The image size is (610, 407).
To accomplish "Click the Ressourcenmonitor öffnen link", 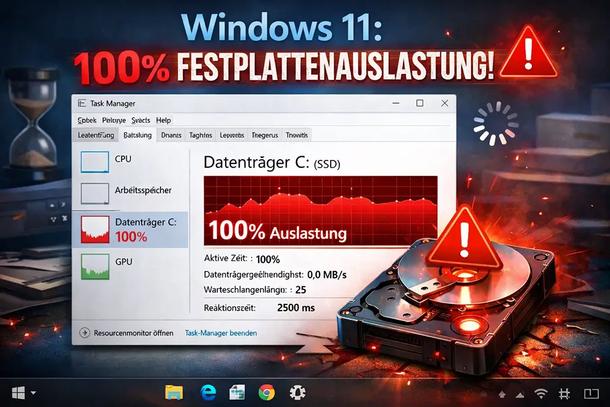I will point(133,333).
